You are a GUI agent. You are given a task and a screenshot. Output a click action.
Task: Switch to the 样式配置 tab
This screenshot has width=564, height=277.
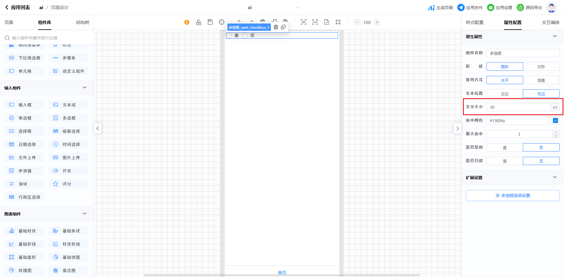(474, 23)
